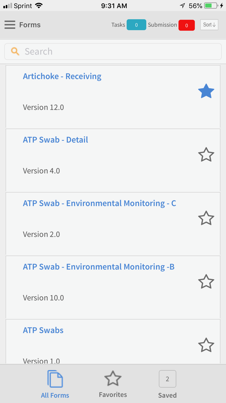
Task: Favorite the ATP Swab - Detail form
Action: pos(206,155)
